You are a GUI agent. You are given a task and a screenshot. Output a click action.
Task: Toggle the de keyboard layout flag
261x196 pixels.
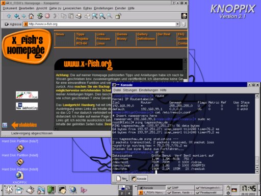pos(234,190)
